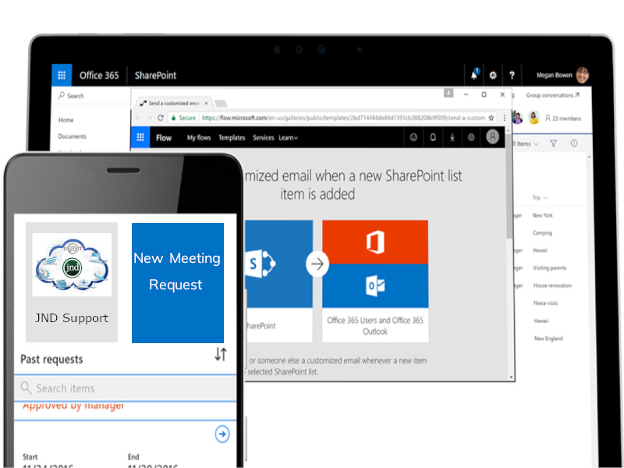Send feedback with the smiley icon in Flow
Viewport: 624px width, 468px height.
tap(413, 137)
